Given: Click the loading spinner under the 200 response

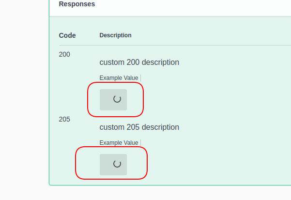Looking at the screenshot, I should tap(117, 99).
